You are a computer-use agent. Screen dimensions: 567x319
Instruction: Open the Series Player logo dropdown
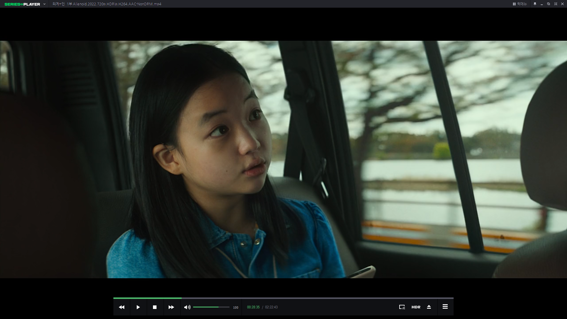point(25,4)
